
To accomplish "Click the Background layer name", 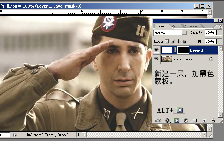I will click(x=183, y=59).
